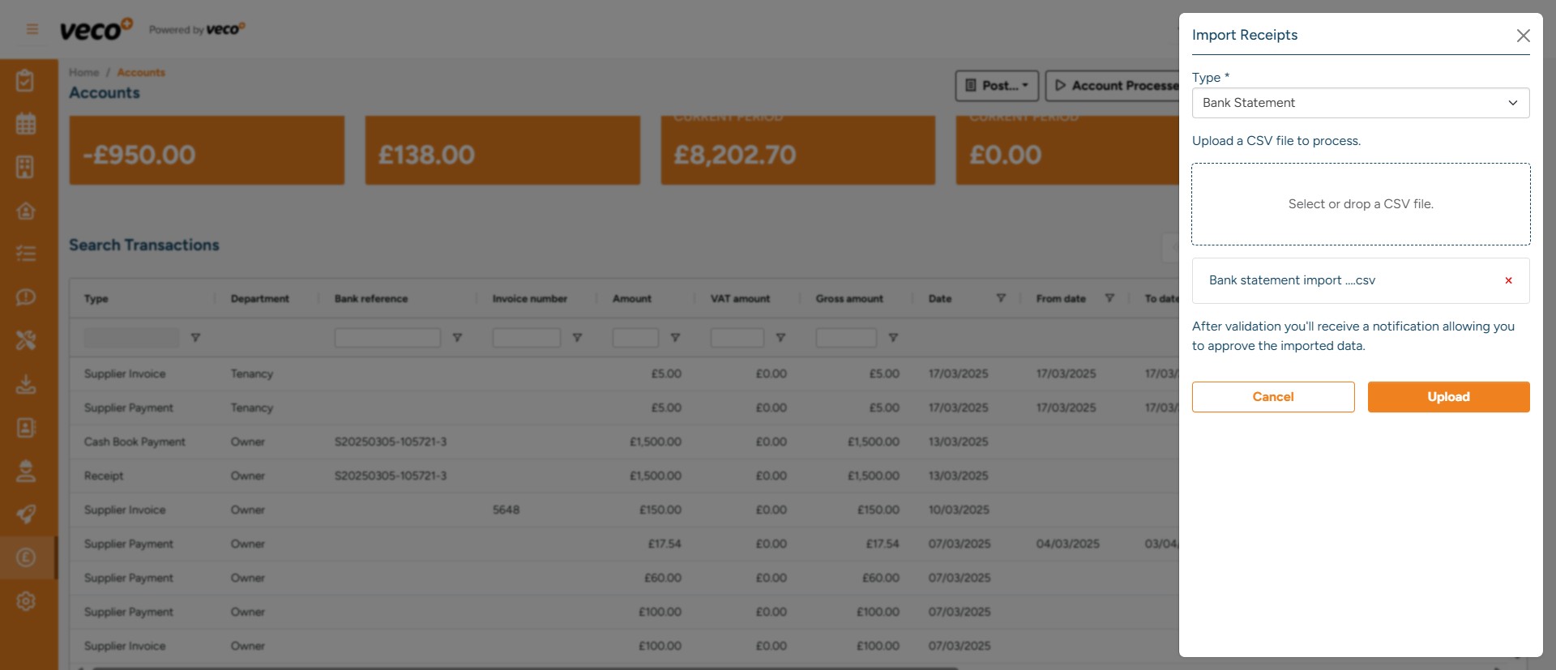The height and width of the screenshot is (670, 1556).
Task: Click the clipboard tasks icon in sidebar
Action: (26, 81)
